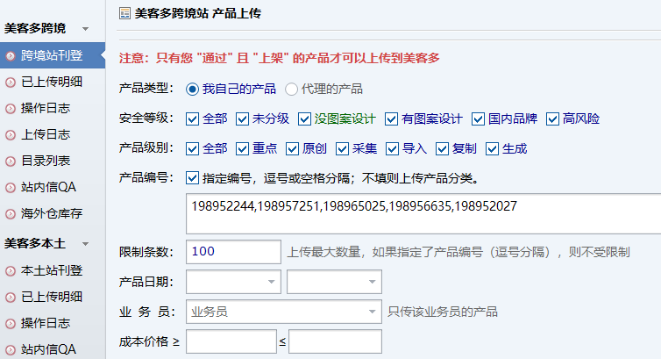Viewport: 661px width, 359px height.
Task: Toggle the 国内品牌 checkbox
Action: click(x=478, y=119)
